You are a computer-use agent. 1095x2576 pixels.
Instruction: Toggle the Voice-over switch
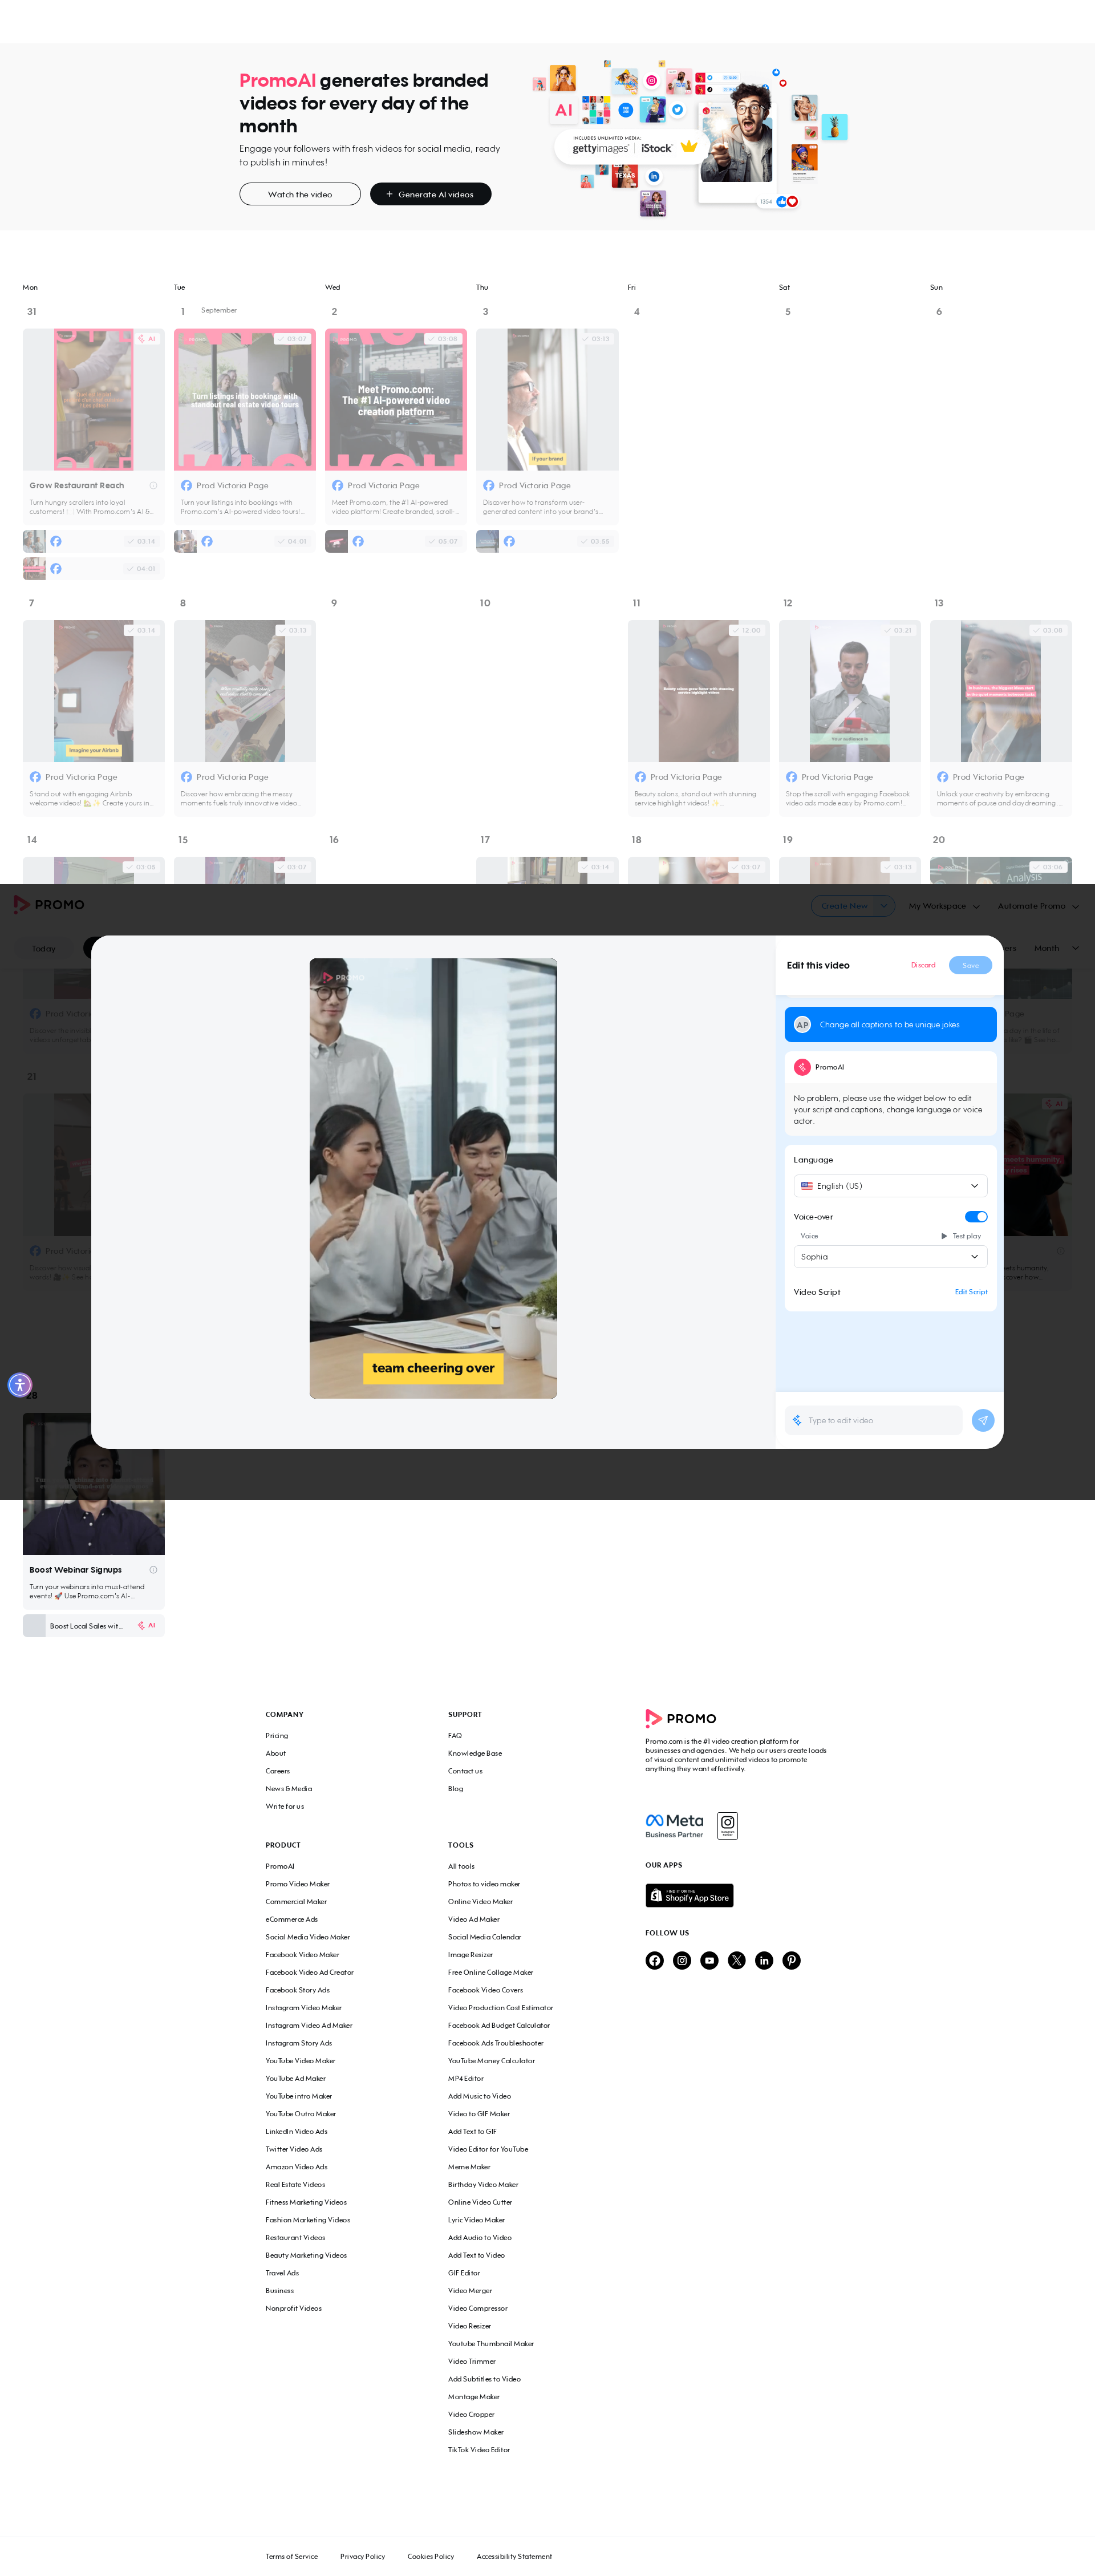click(x=976, y=1217)
